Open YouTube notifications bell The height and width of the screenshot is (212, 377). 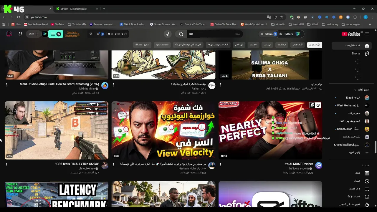(x=20, y=34)
